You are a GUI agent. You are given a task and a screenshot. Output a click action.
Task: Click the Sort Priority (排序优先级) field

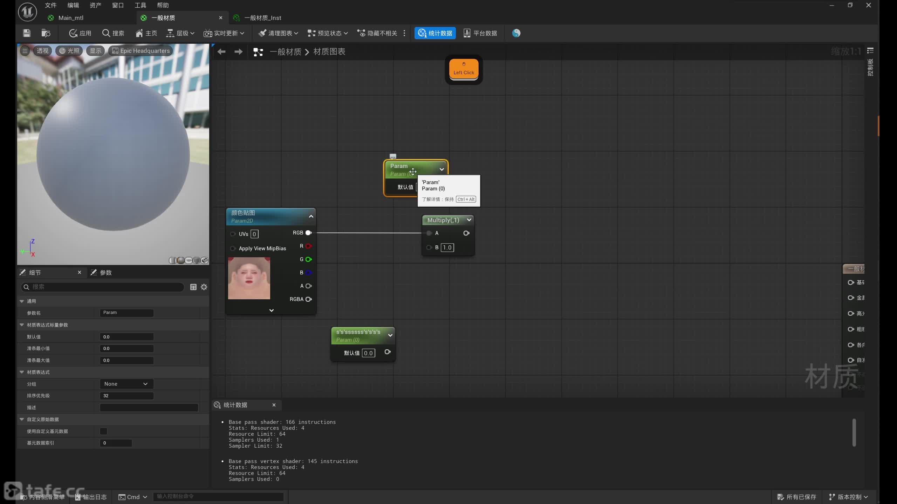pyautogui.click(x=126, y=396)
